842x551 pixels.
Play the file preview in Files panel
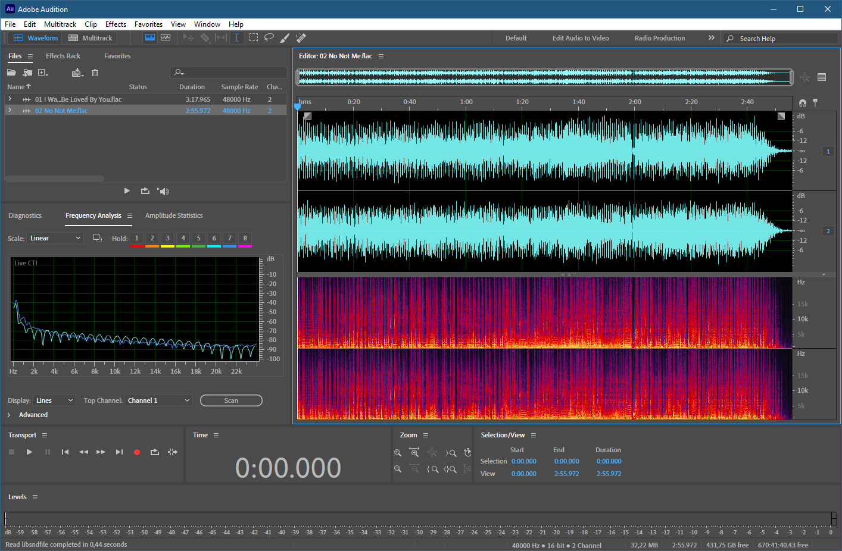pos(127,191)
